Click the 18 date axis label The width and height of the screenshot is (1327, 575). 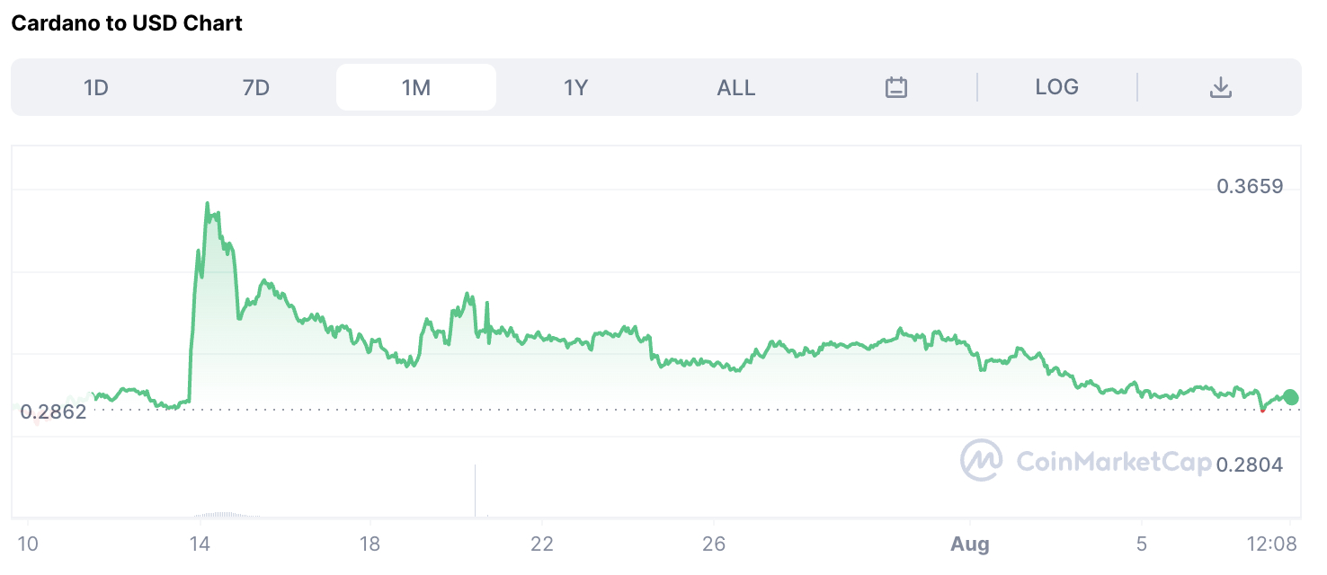(370, 544)
